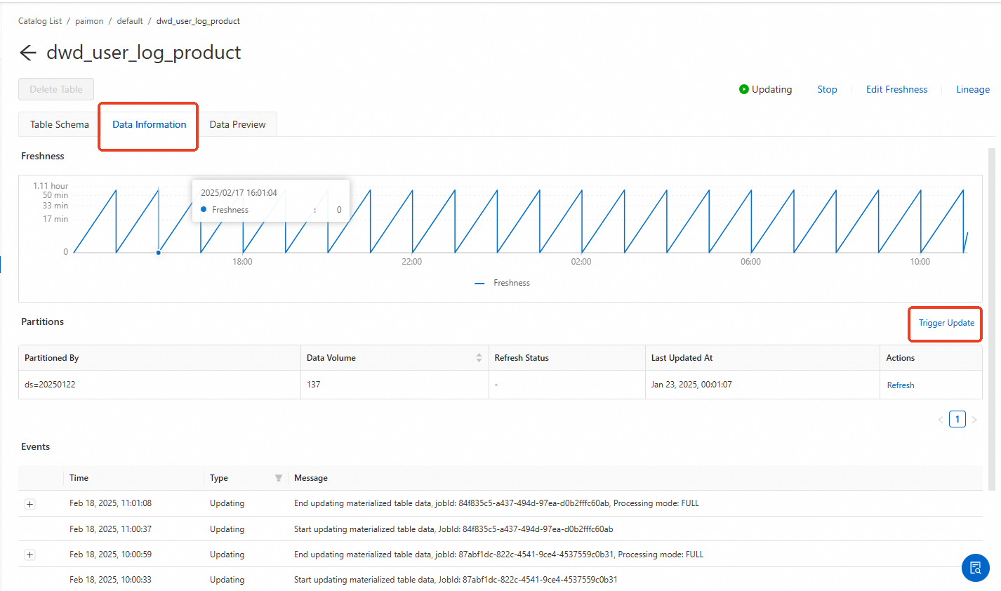Click the blue Freshness dot in chart tooltip

(x=203, y=209)
